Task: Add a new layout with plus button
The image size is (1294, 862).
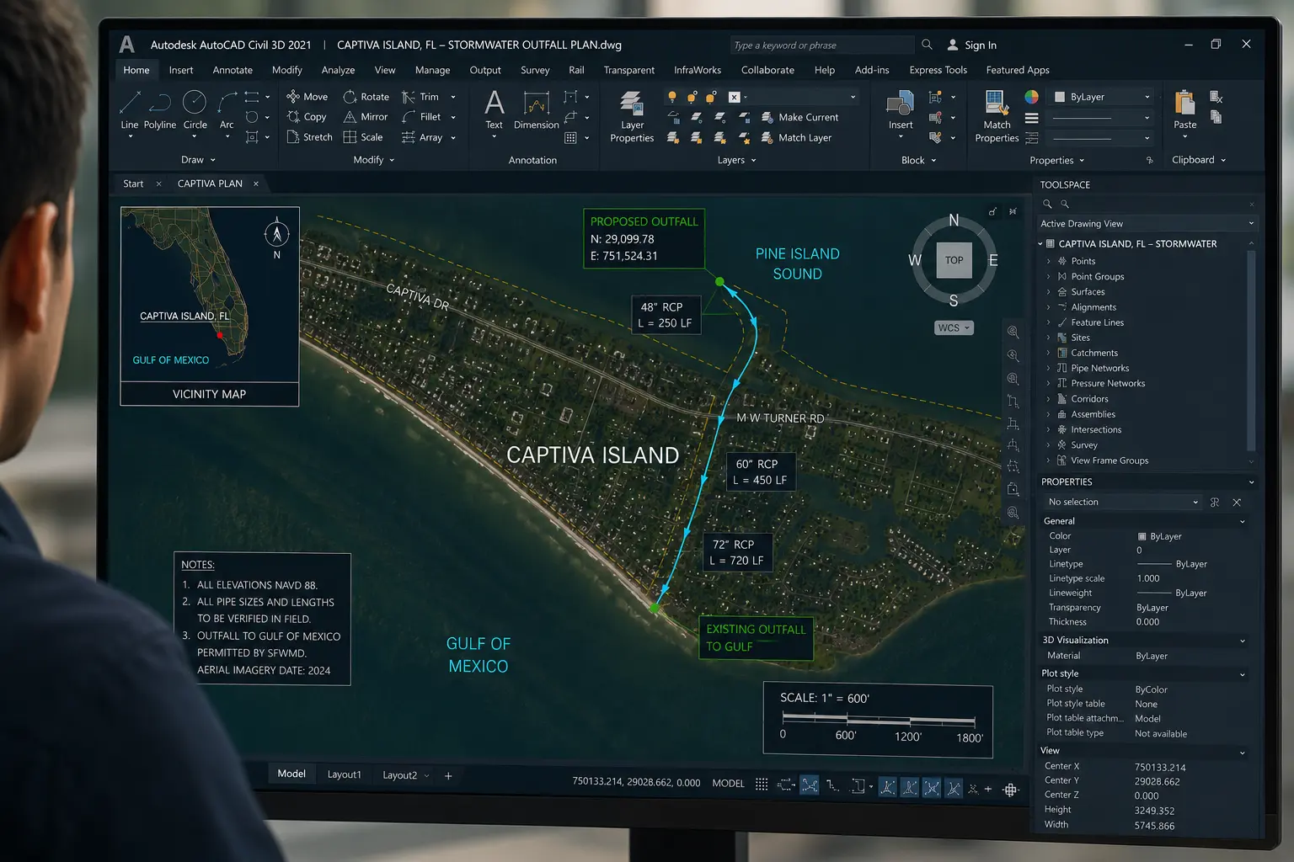Action: coord(448,775)
